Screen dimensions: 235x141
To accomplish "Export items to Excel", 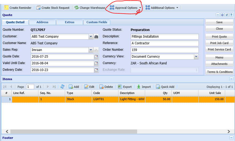I will coord(125,87).
